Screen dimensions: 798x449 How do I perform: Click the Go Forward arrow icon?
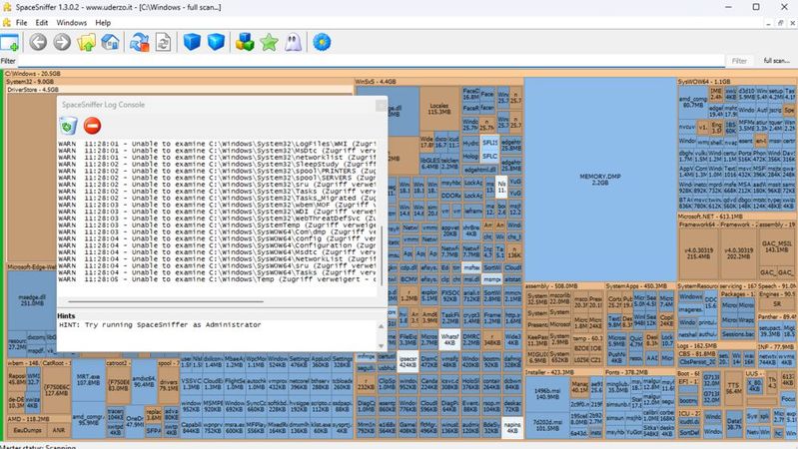coord(62,42)
